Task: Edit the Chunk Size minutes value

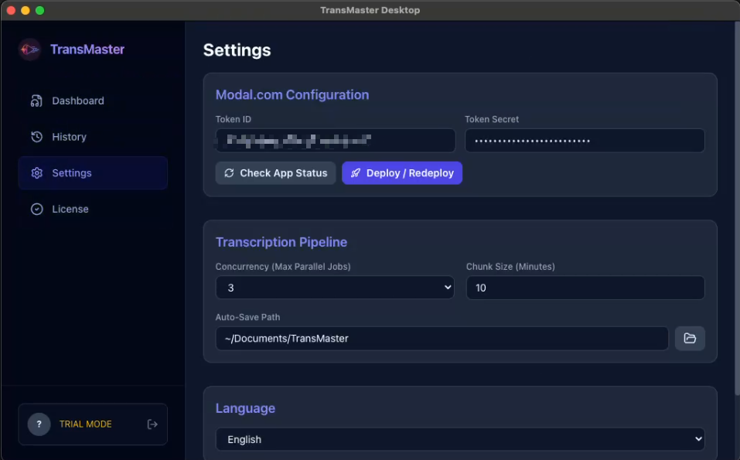Action: point(585,287)
